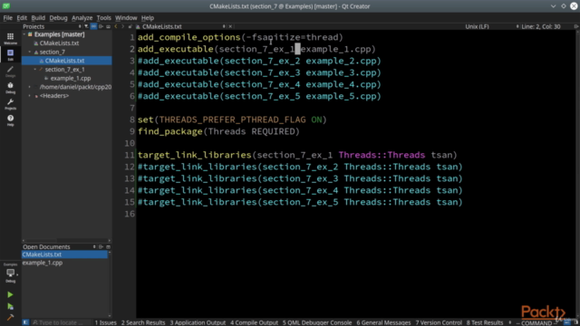Start debugging with play-bug button
The width and height of the screenshot is (580, 326).
(x=10, y=306)
